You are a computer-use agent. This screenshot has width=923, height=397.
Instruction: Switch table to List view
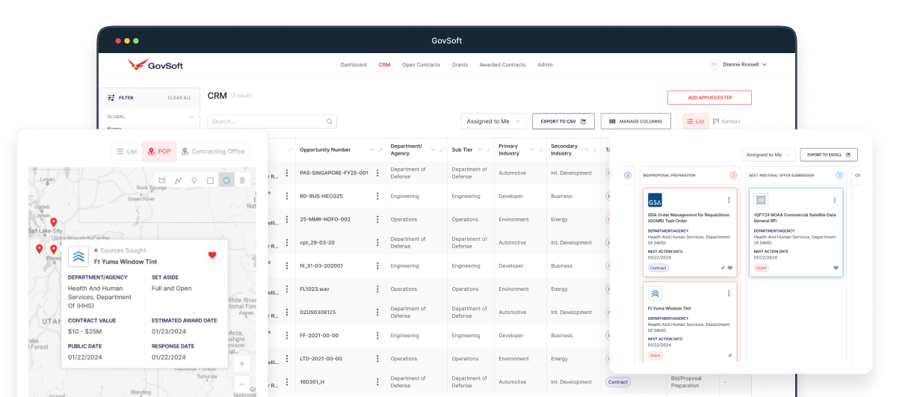(x=695, y=121)
